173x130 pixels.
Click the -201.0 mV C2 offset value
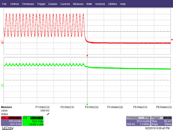(x=15, y=124)
